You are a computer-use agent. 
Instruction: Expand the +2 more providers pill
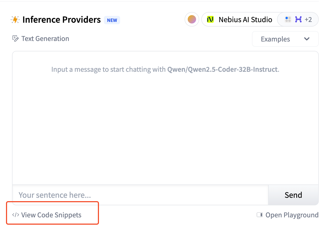coord(298,19)
